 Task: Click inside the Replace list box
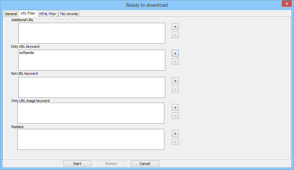pyautogui.click(x=91, y=139)
